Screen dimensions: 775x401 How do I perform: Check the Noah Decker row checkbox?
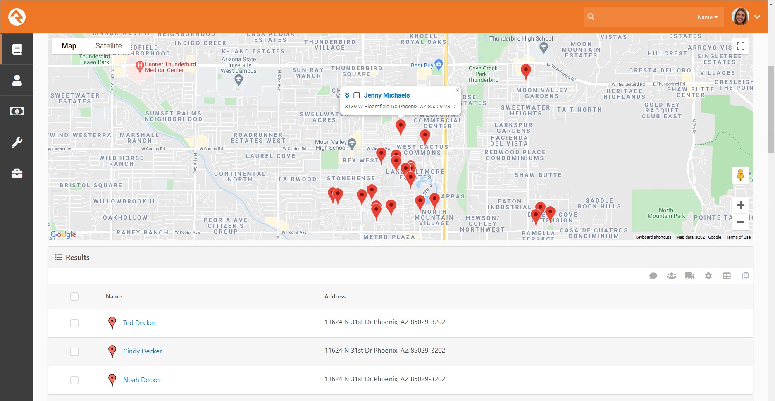tap(74, 380)
